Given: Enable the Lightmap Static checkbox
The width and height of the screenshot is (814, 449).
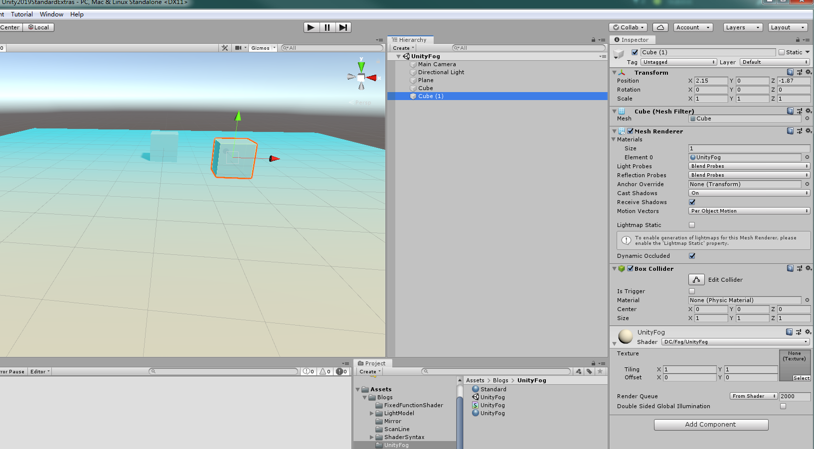Looking at the screenshot, I should (x=692, y=225).
